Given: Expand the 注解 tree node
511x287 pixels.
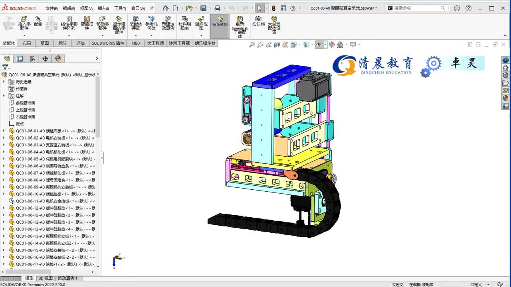Looking at the screenshot, I should click(4, 96).
